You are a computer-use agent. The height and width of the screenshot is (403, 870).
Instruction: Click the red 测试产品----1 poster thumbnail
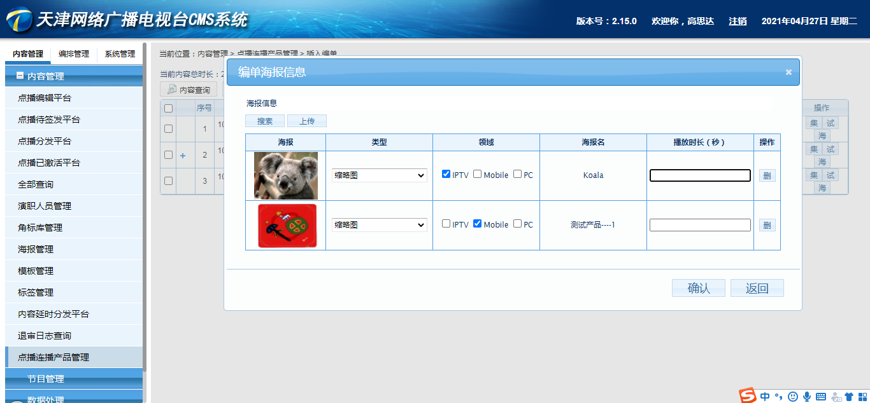click(x=287, y=226)
